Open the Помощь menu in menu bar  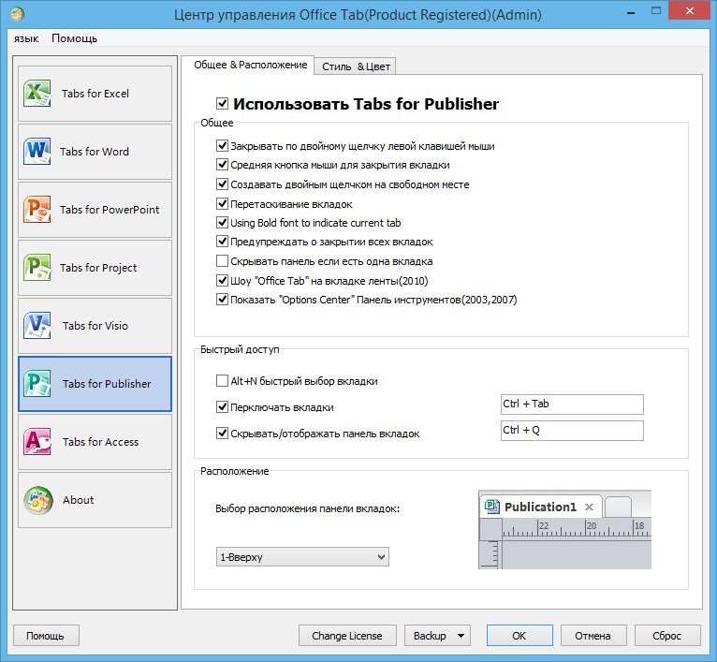tap(74, 38)
